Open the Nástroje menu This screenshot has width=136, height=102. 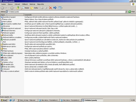pos(32,4)
